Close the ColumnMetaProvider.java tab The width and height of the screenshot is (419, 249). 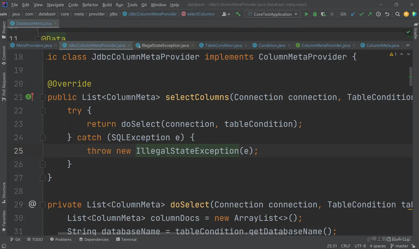[354, 45]
